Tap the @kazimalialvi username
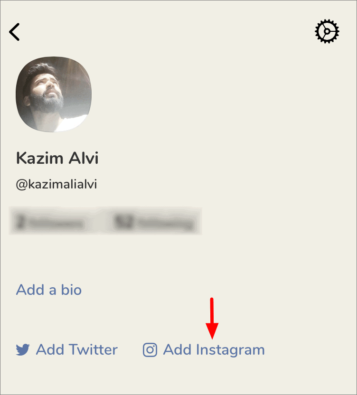Image resolution: width=357 pixels, height=395 pixels. tap(56, 184)
